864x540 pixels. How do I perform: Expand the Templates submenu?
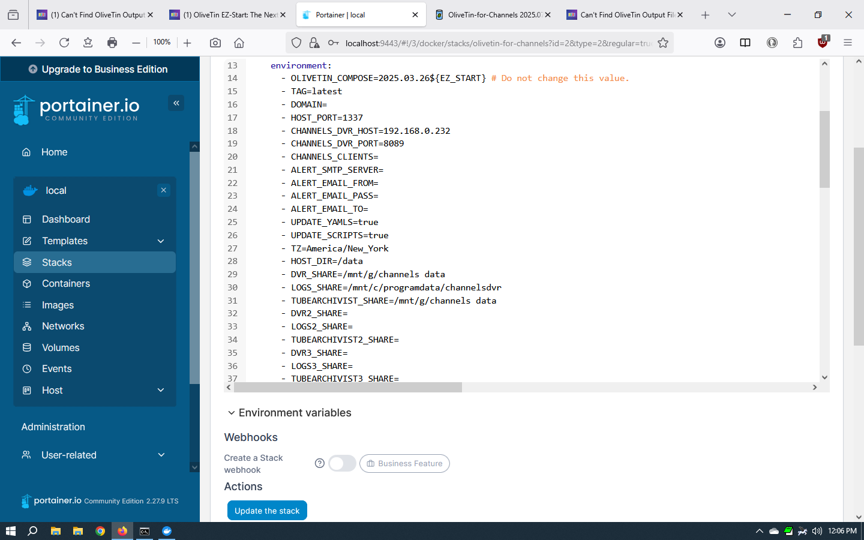(x=161, y=241)
